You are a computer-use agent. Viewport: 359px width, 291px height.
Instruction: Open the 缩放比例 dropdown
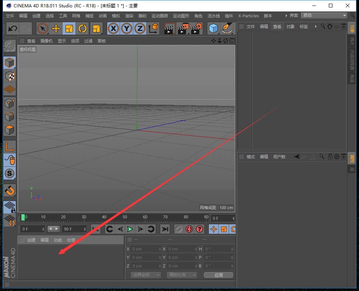(182, 275)
